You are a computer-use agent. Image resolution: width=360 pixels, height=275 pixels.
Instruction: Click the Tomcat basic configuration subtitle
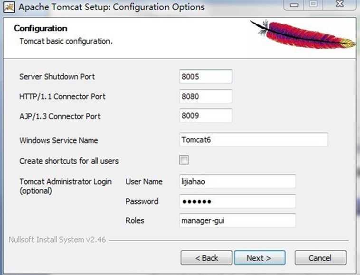(x=66, y=41)
